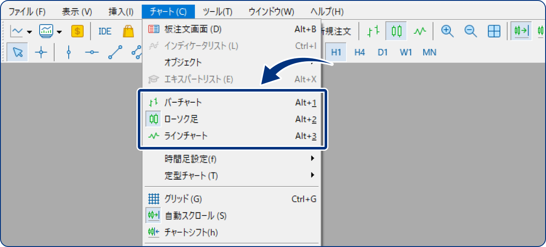Switch to bar chart using the toolbar icon
Screen dimensions: 546x247
[373, 31]
